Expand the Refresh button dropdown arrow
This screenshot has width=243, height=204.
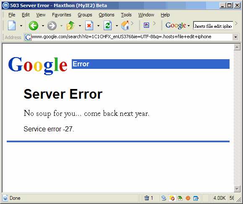pos(117,26)
